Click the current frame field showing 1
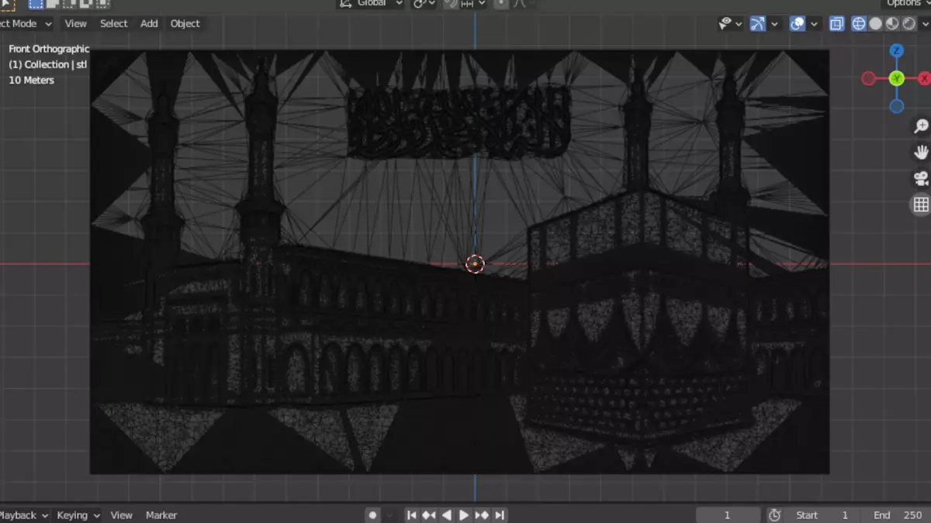The image size is (931, 523). (x=728, y=515)
